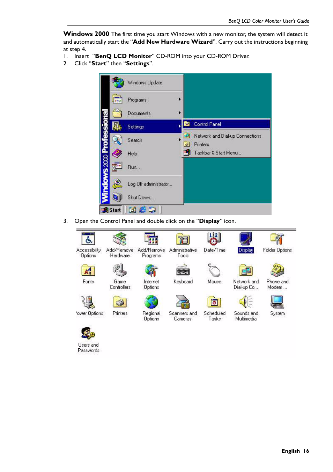Select Taskbar & Start Menu... item
This screenshot has height=472, width=333.
pyautogui.click(x=227, y=153)
